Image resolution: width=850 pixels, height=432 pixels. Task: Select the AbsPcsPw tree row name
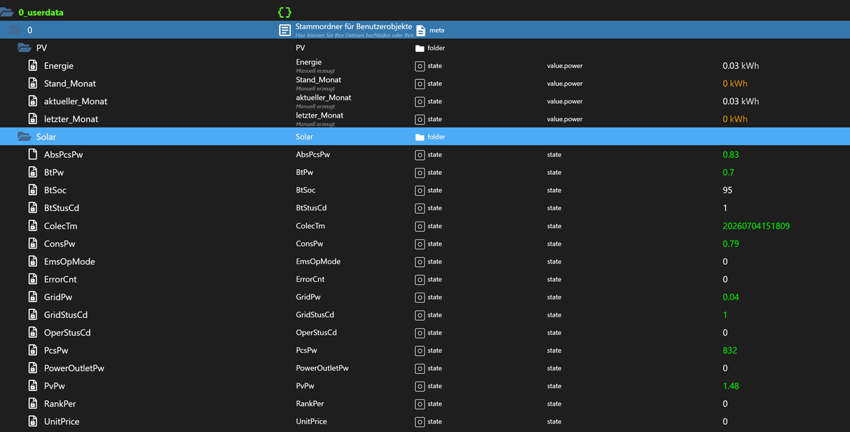point(64,154)
